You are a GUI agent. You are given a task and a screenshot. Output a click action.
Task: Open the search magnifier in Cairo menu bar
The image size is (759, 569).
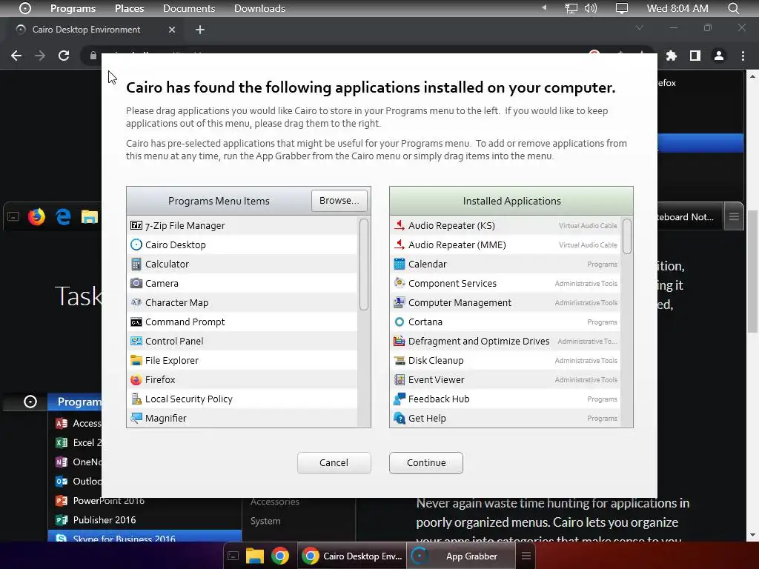734,8
